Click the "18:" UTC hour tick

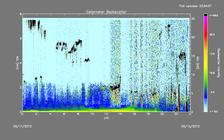148,114
